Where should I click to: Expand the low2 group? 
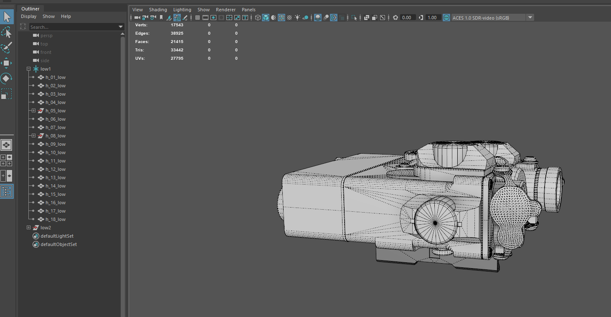click(x=28, y=228)
